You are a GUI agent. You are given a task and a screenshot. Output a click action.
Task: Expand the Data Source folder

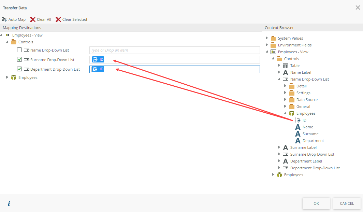285,100
